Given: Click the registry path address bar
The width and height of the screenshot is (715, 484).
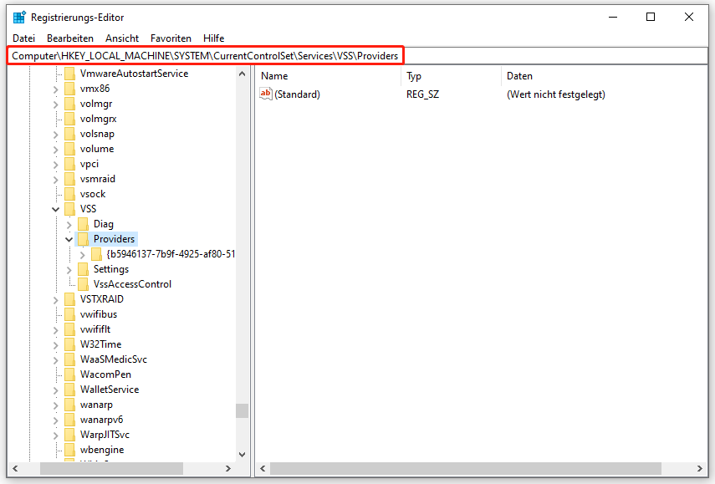Looking at the screenshot, I should [x=358, y=56].
